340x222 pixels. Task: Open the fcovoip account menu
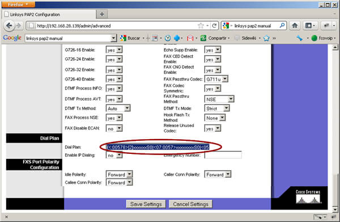324,38
